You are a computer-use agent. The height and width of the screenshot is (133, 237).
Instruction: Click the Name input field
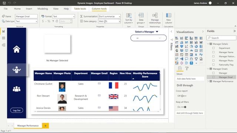[26, 16]
